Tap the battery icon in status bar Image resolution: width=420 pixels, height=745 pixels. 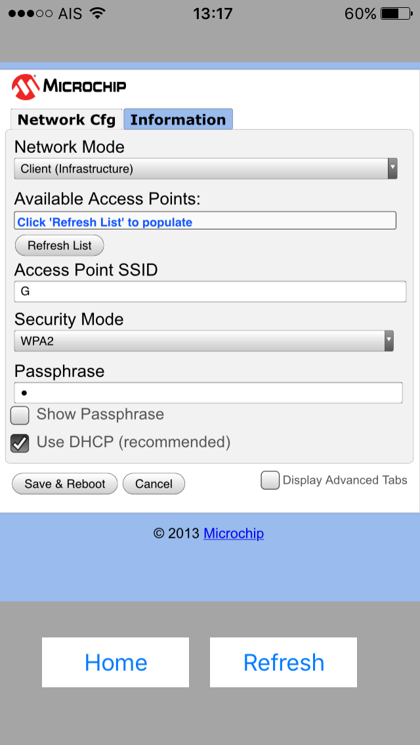coord(398,13)
